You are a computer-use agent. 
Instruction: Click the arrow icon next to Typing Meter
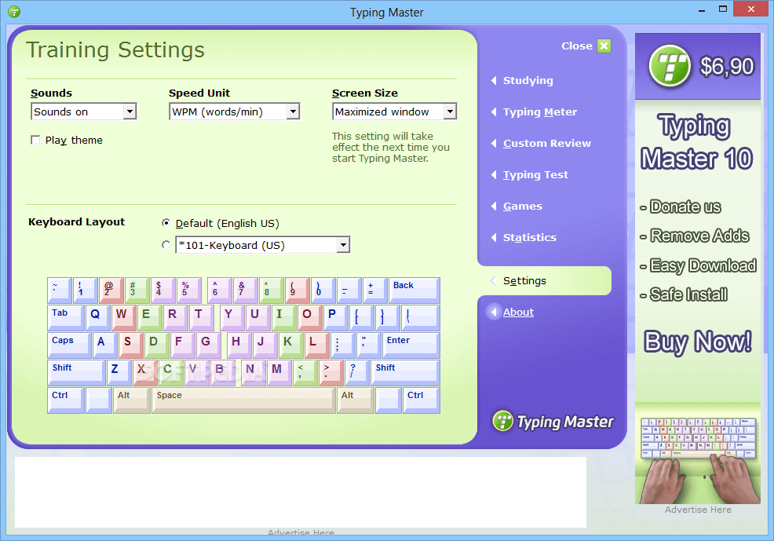tap(494, 112)
